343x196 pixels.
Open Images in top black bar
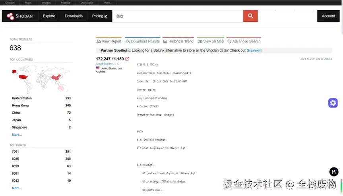click(x=46, y=3)
